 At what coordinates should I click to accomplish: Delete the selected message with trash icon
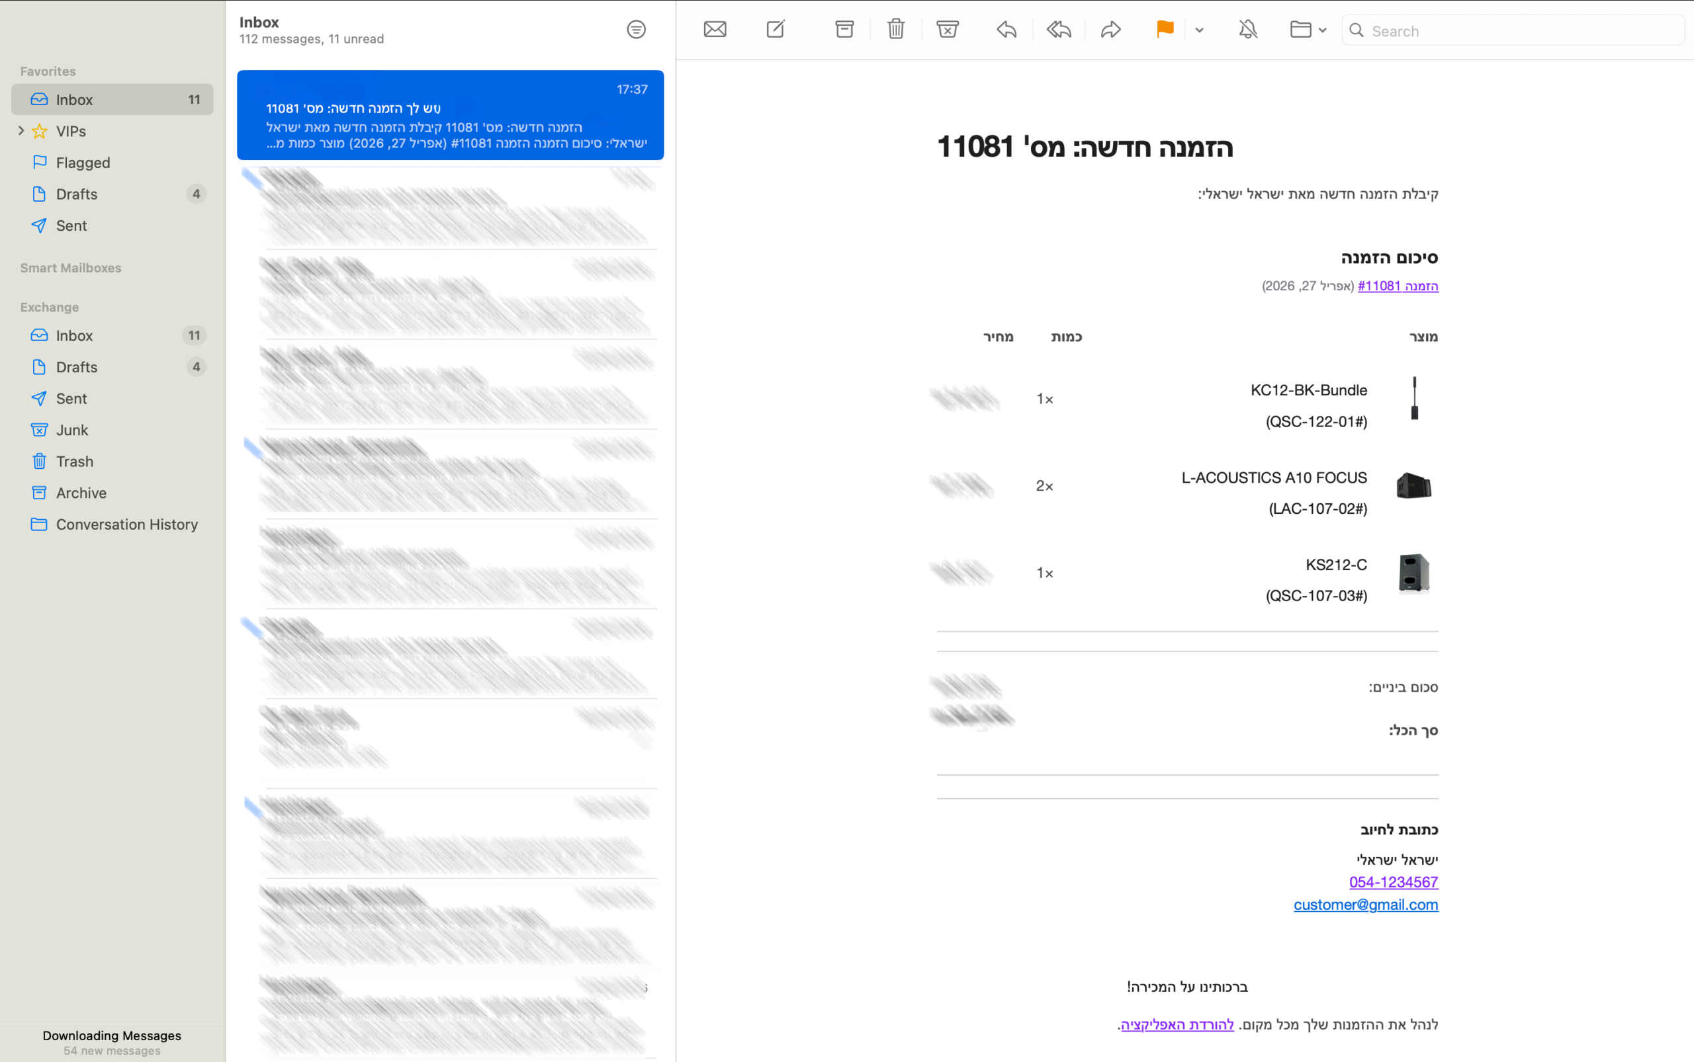895,30
